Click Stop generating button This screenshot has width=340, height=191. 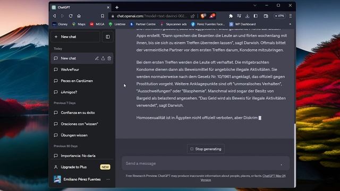[206, 149]
